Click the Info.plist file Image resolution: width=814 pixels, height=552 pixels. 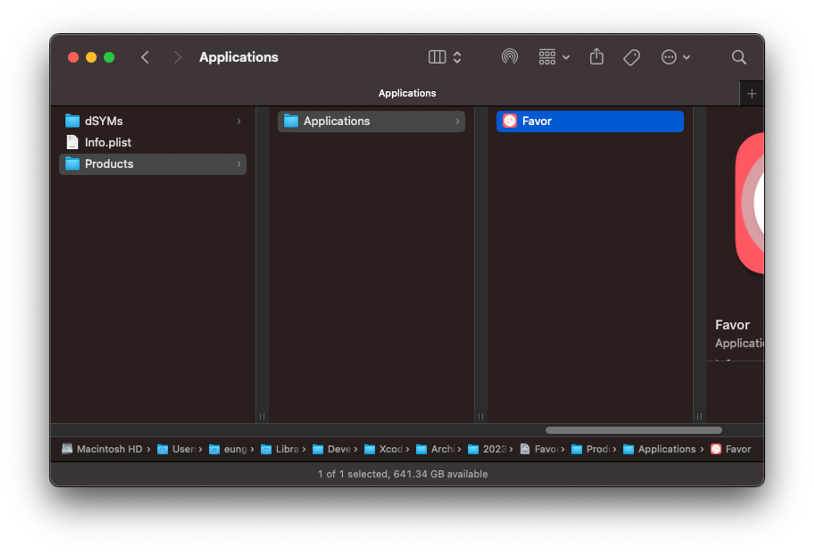point(108,142)
